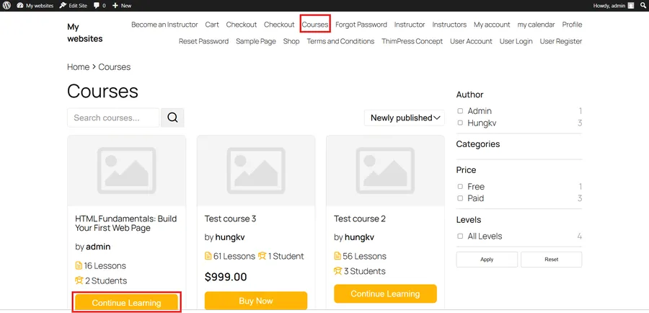649x313 pixels.
Task: Open the Howdy, admin account menu
Action: pos(614,5)
